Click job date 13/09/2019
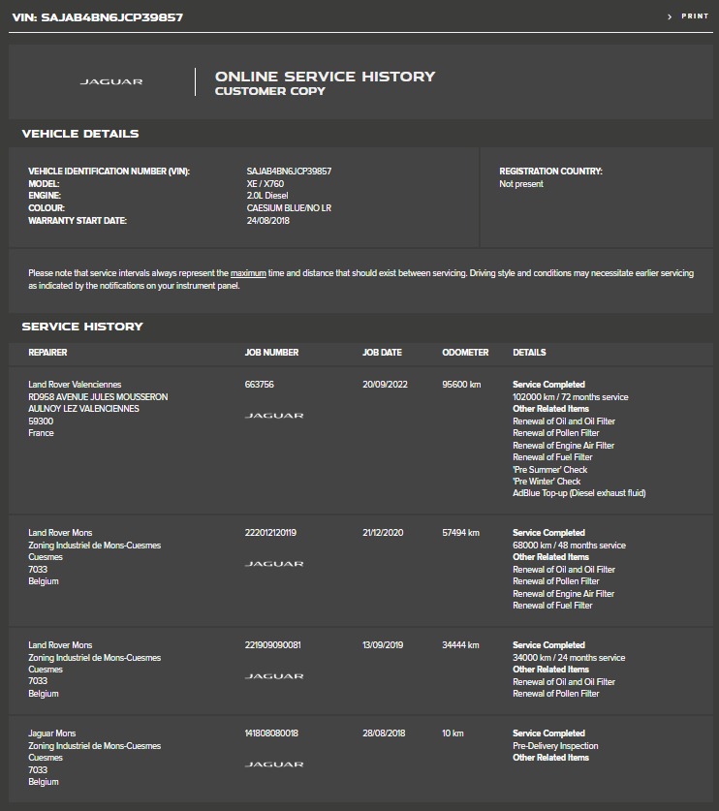This screenshot has width=719, height=811. pos(383,645)
